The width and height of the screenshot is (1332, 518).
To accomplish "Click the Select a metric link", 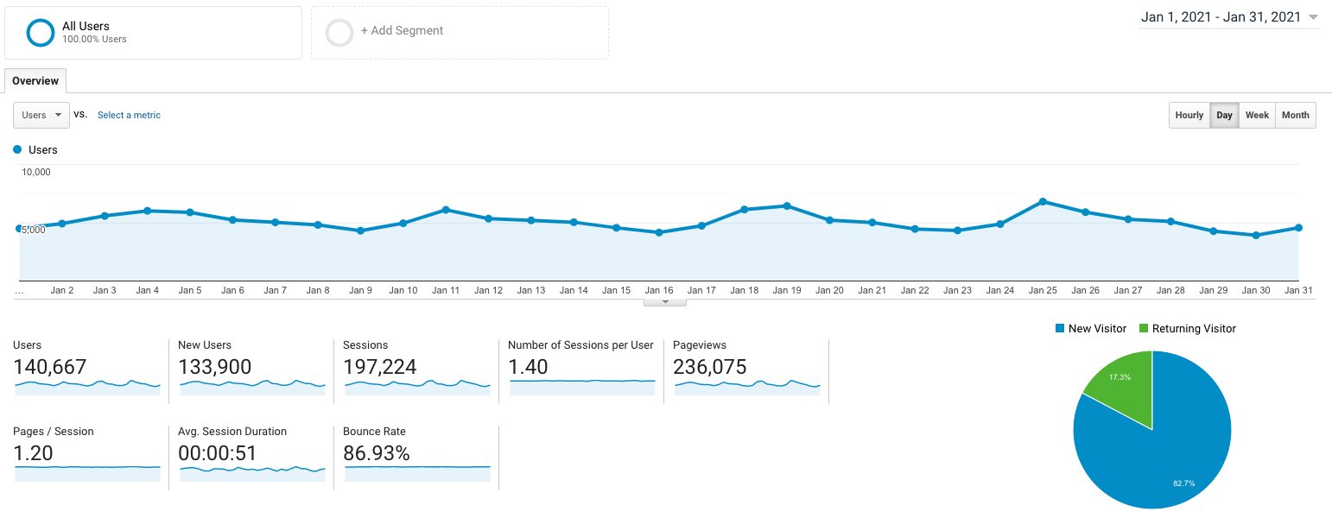I will tap(128, 115).
